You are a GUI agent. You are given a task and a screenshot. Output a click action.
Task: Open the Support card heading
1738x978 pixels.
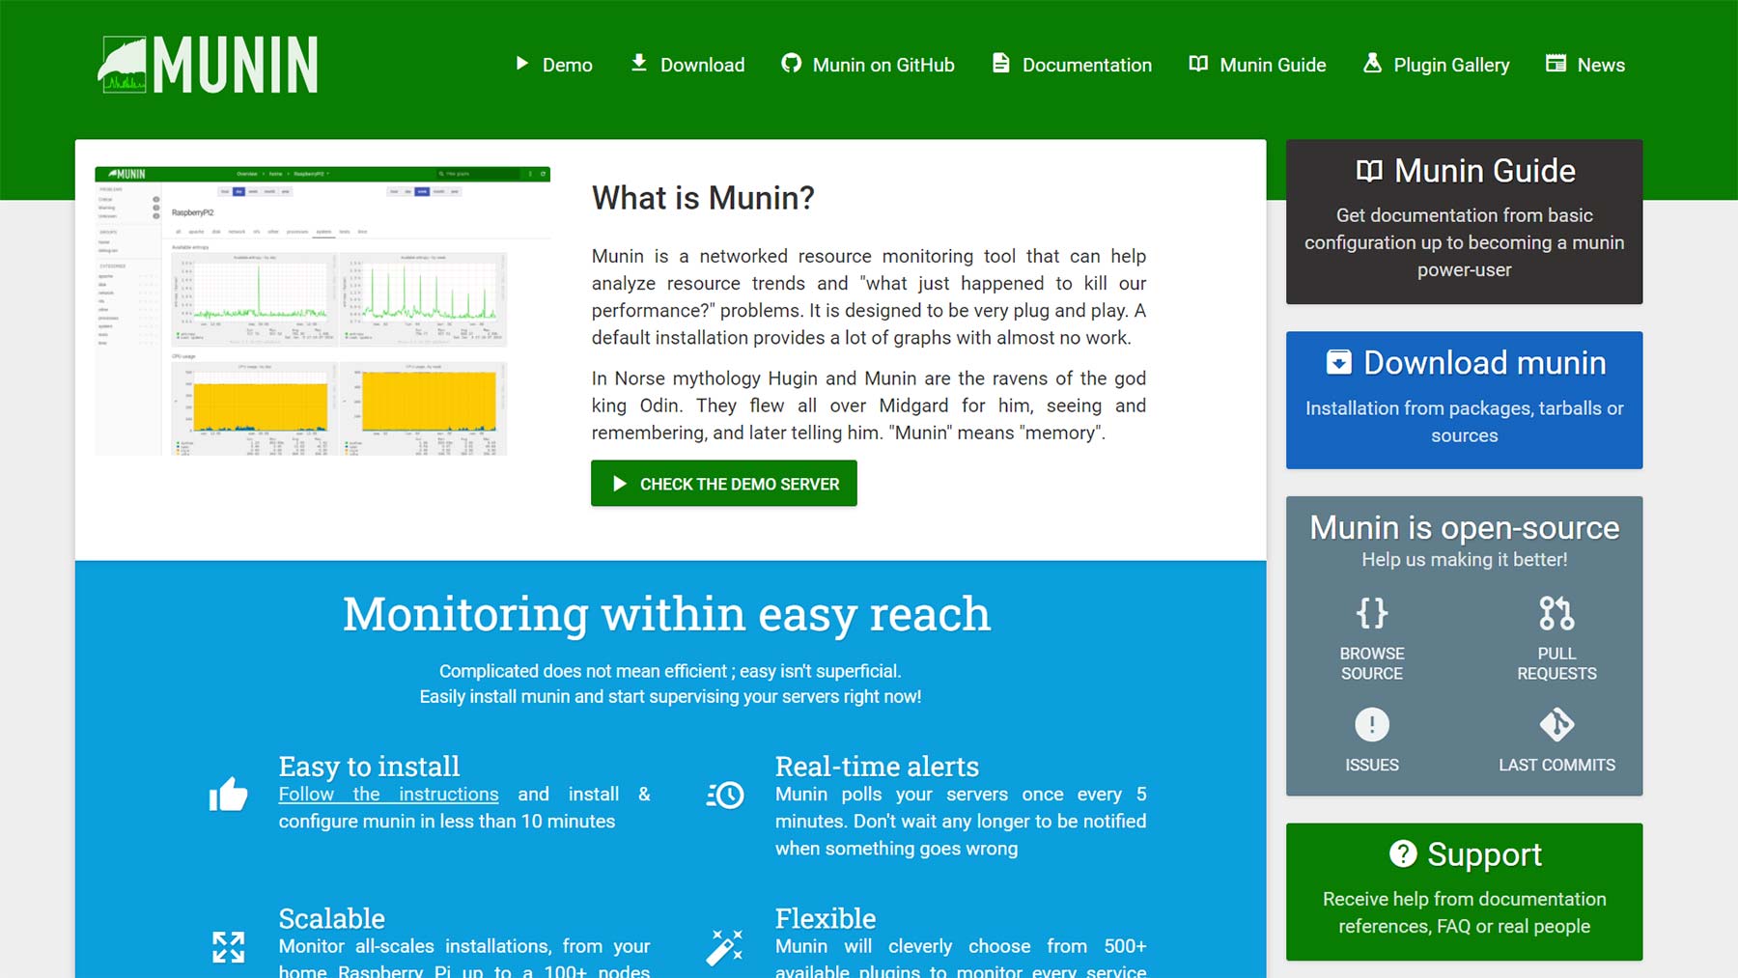(x=1485, y=854)
